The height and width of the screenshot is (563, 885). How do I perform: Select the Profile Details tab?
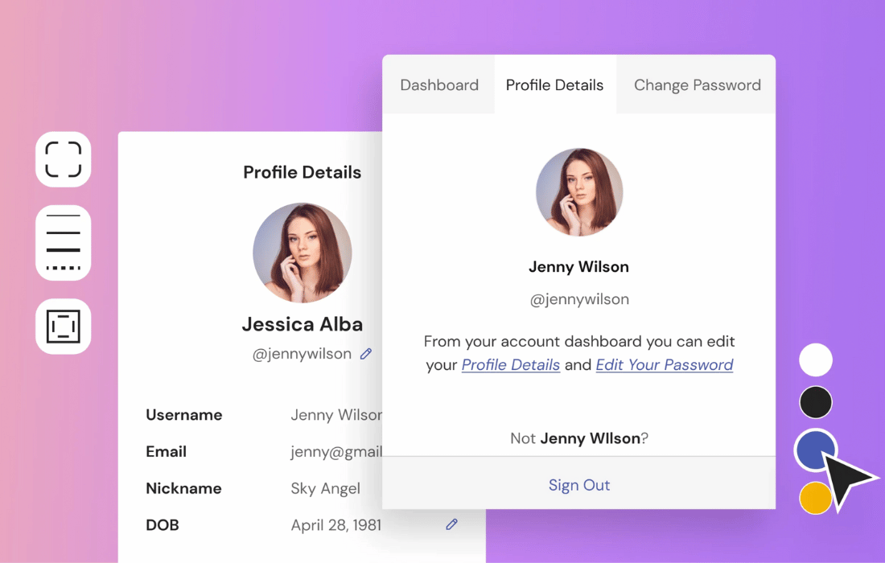pyautogui.click(x=555, y=84)
